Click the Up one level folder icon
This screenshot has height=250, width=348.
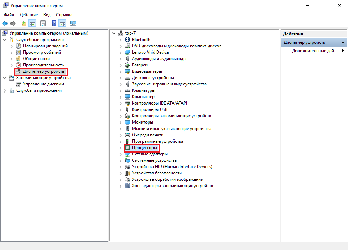coord(24,24)
